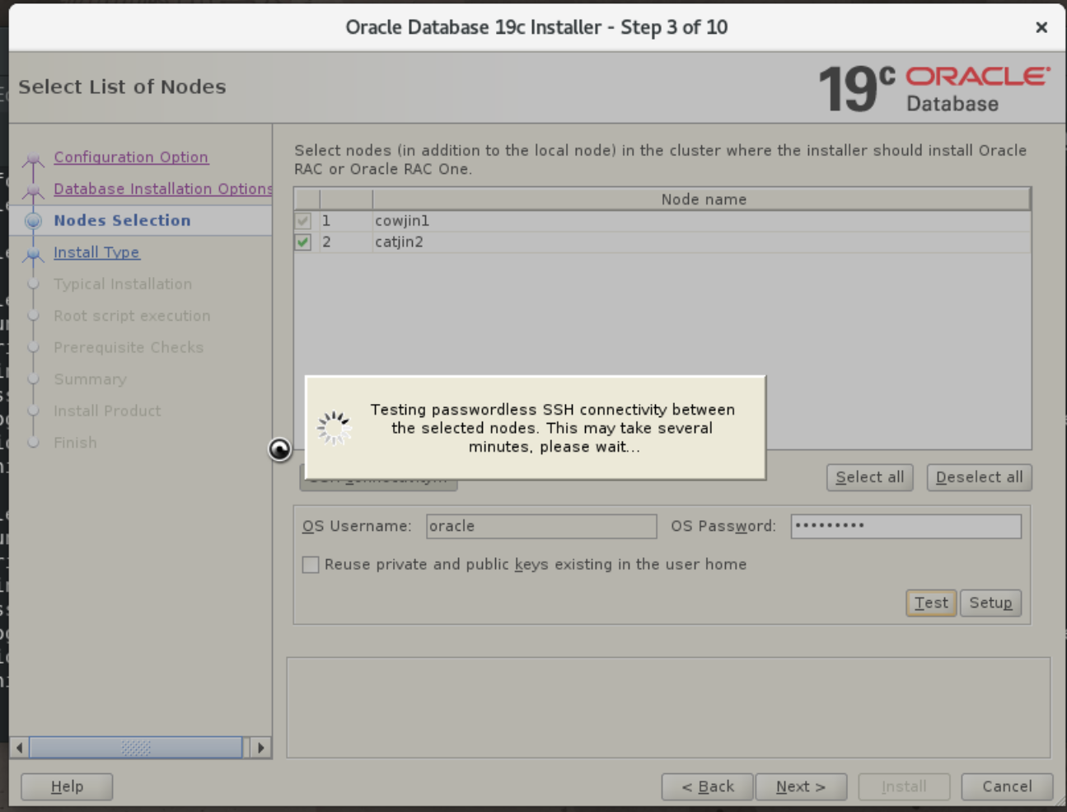The image size is (1067, 812).
Task: Click the Finish step label
Action: click(x=75, y=443)
